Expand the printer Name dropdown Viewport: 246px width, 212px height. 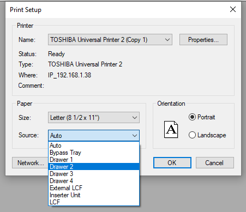(167, 39)
